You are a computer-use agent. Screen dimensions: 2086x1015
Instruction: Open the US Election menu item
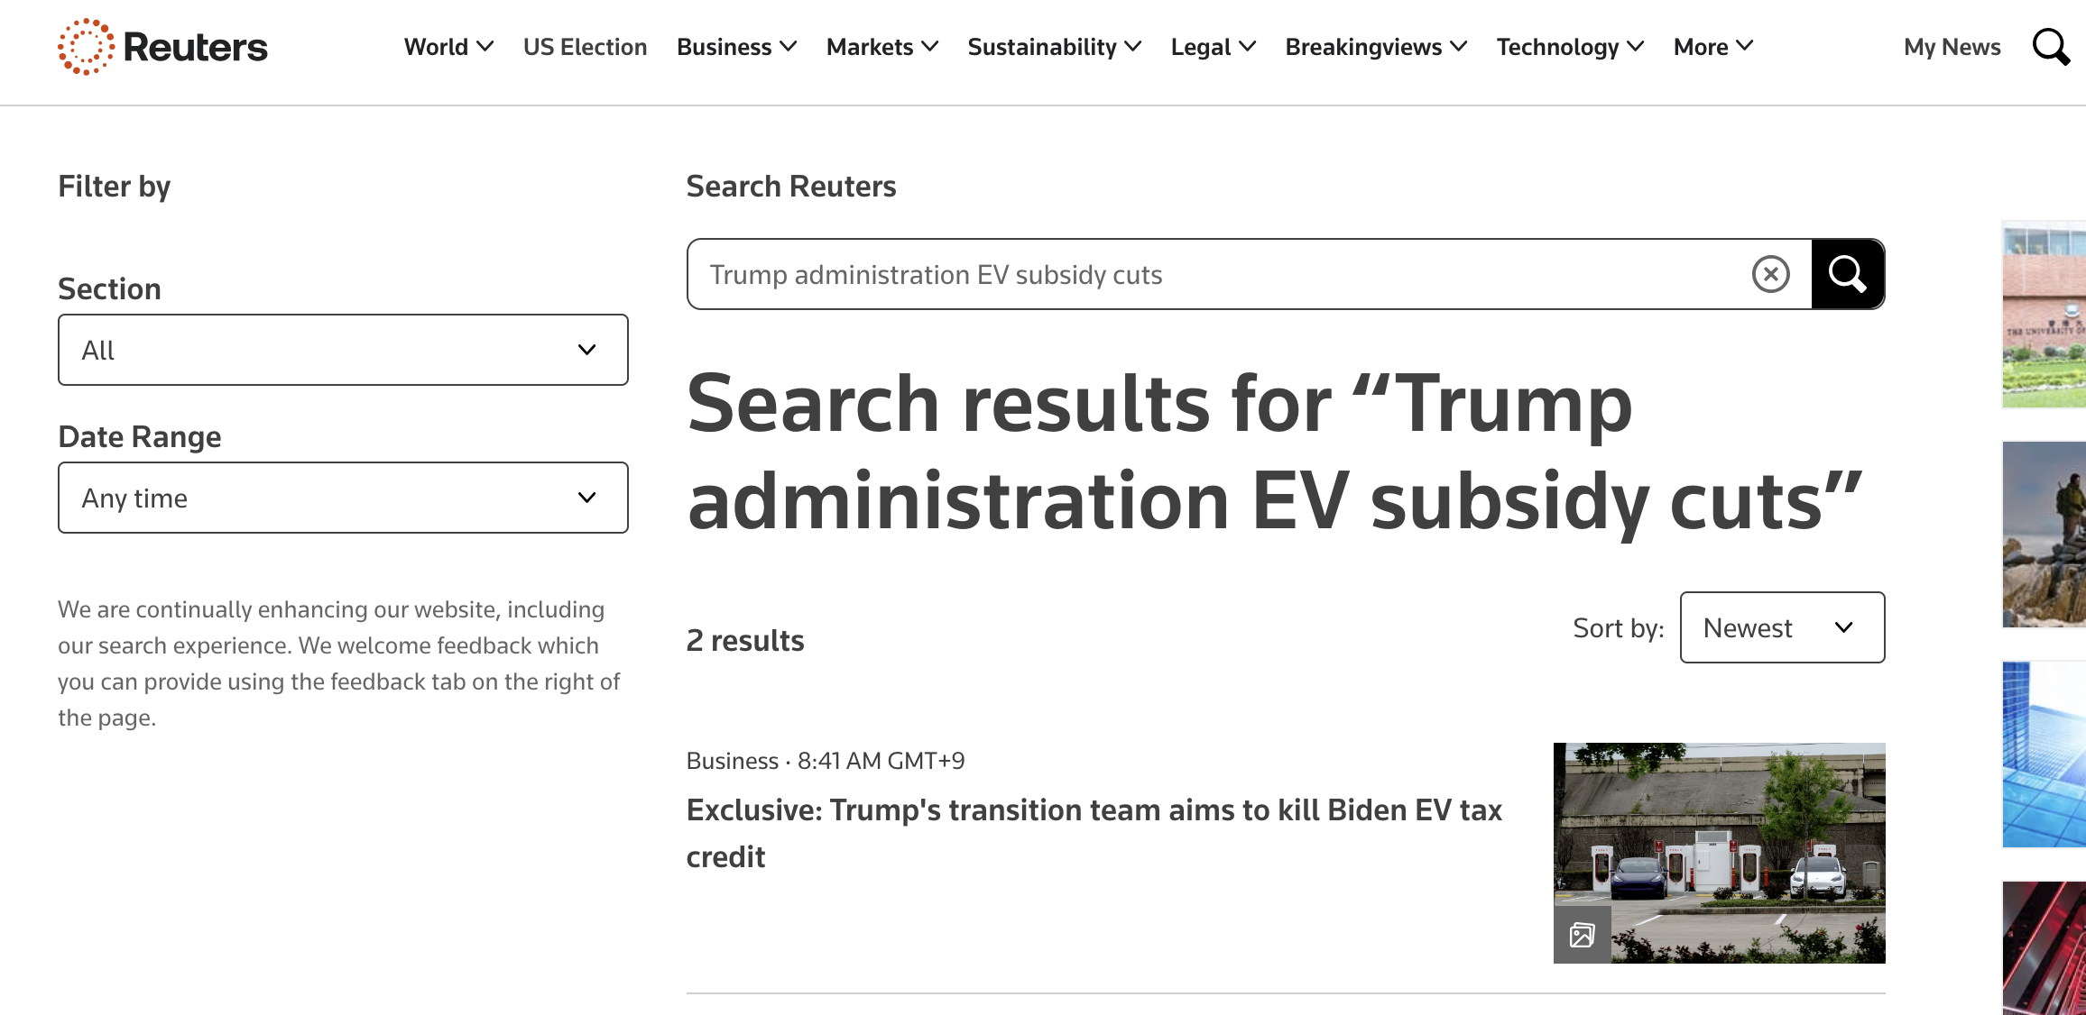pos(586,47)
